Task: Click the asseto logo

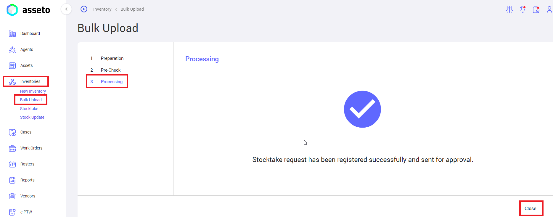Action: click(x=28, y=10)
